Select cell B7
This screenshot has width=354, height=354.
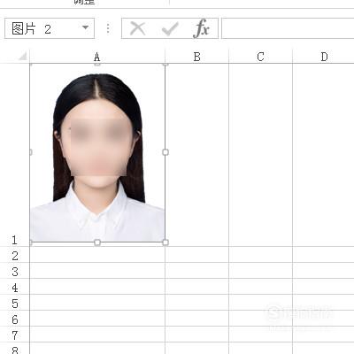click(x=197, y=335)
